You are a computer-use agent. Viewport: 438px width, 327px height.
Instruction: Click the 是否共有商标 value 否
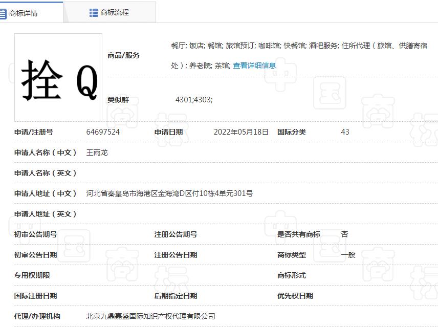[344, 234]
